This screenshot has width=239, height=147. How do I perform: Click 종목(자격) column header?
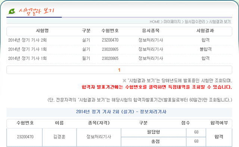coord(99,123)
